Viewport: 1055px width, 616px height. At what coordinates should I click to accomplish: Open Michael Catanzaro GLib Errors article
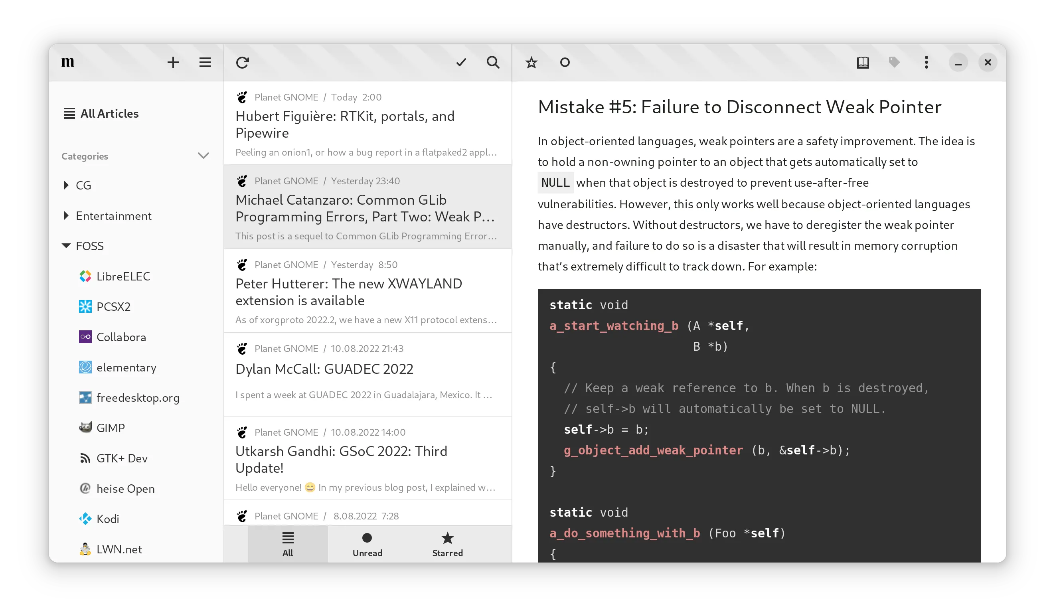[367, 207]
